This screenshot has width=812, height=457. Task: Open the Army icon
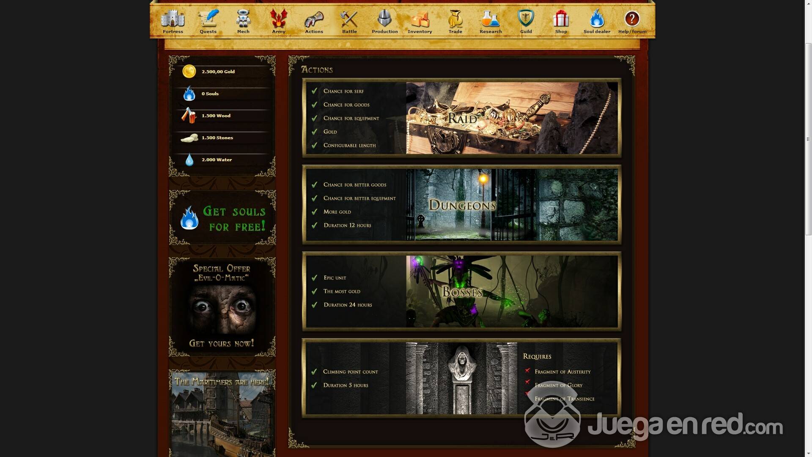click(x=279, y=19)
